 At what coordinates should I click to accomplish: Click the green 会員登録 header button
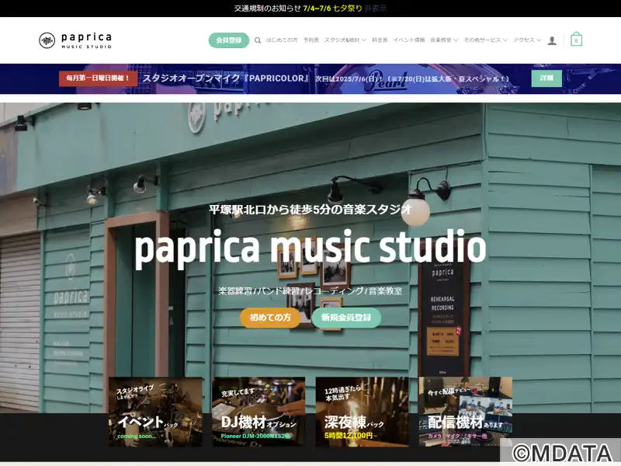coord(228,40)
